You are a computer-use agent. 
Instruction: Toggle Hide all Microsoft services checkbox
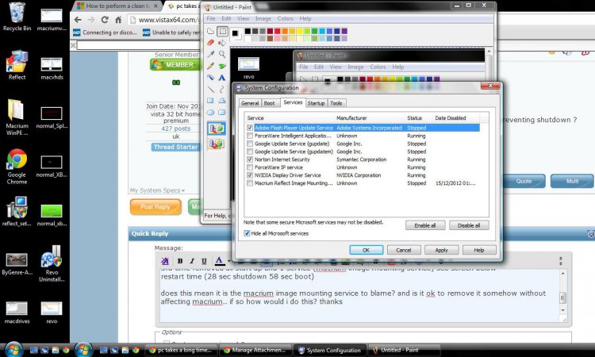coord(247,233)
